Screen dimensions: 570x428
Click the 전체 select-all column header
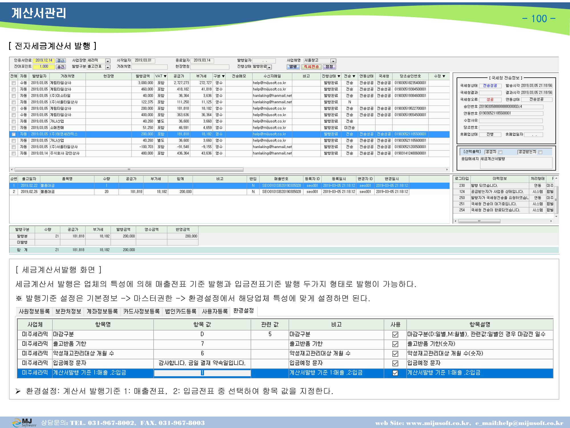click(x=13, y=76)
